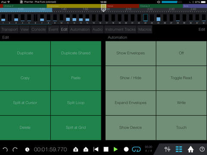The height and width of the screenshot is (155, 207).
Task: Click the Split at Cursor button
Action: [x=25, y=103]
